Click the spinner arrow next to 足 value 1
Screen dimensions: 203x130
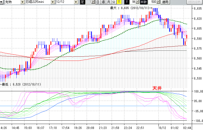pos(93,2)
